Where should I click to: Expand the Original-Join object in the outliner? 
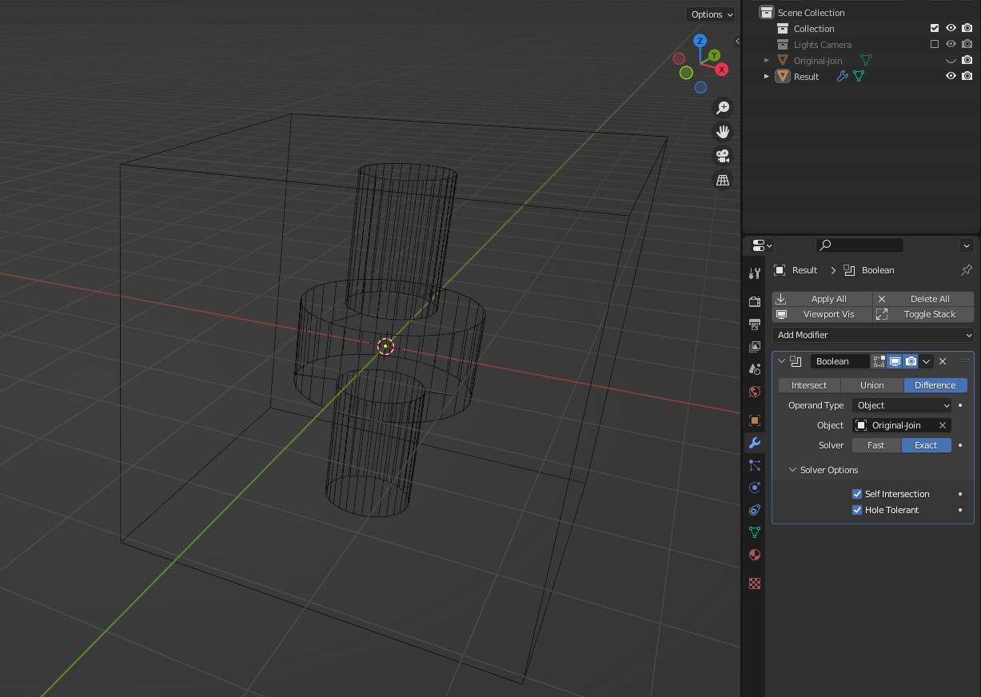pyautogui.click(x=766, y=60)
